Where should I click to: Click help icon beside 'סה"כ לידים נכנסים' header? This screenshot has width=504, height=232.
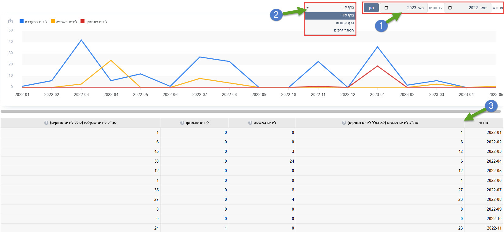click(344, 123)
